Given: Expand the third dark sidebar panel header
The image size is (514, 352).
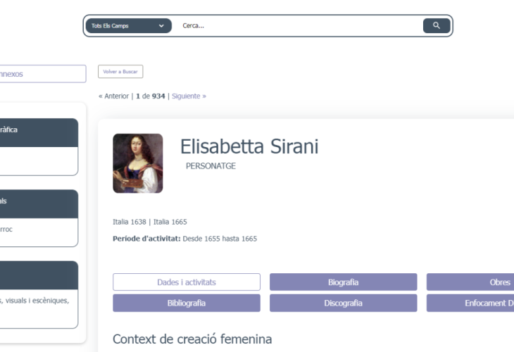Looking at the screenshot, I should click(37, 275).
